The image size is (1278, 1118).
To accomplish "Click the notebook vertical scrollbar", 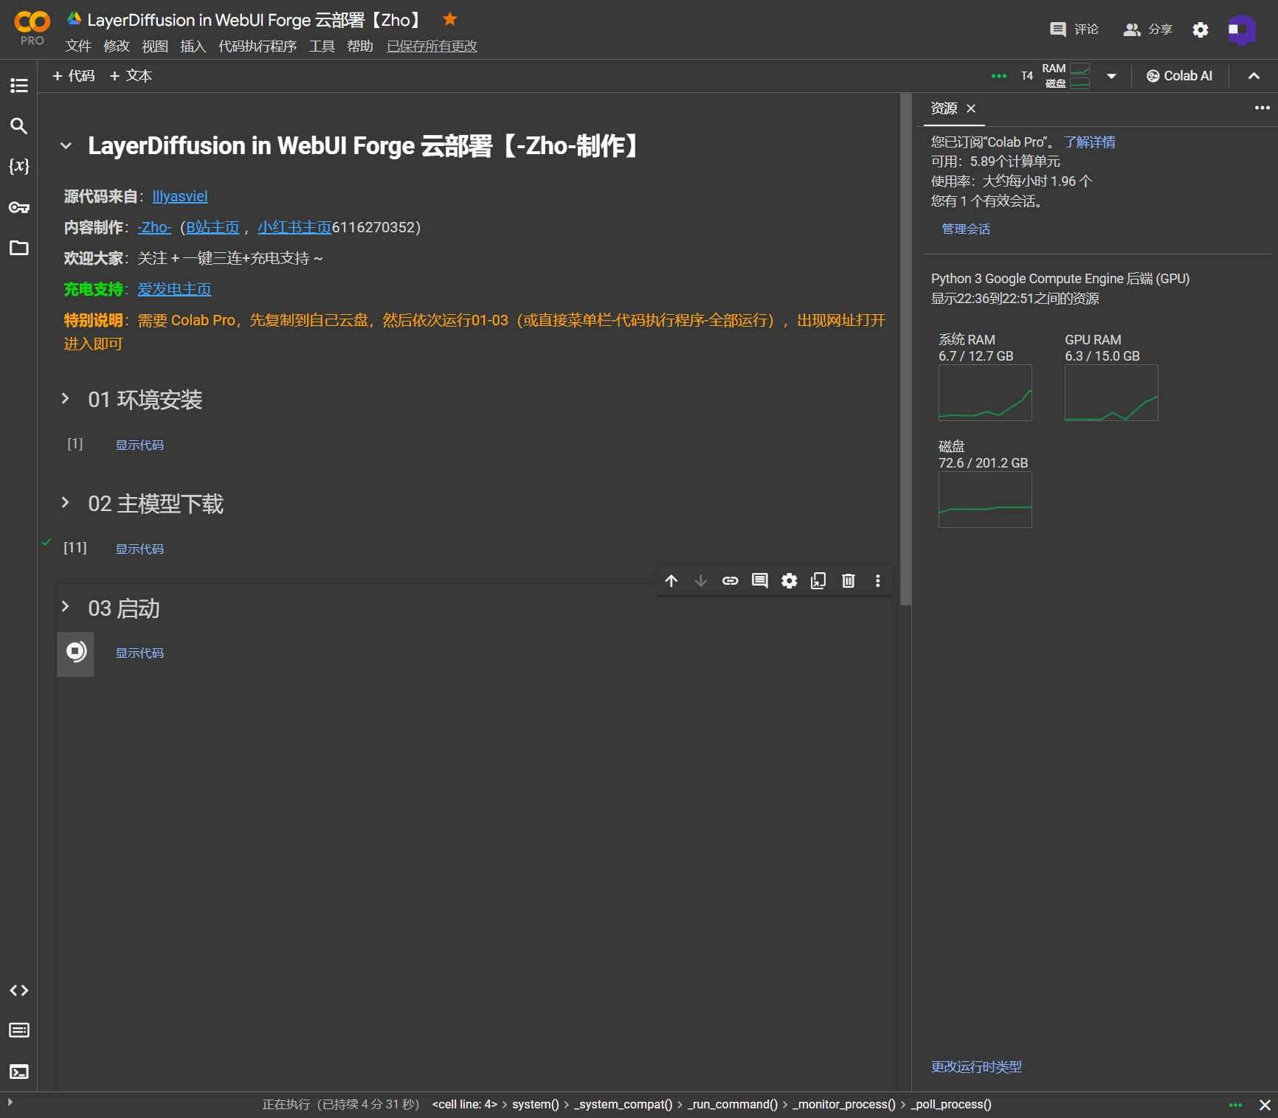I will pyautogui.click(x=905, y=350).
